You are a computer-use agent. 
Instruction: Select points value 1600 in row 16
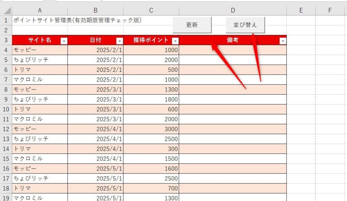click(151, 169)
